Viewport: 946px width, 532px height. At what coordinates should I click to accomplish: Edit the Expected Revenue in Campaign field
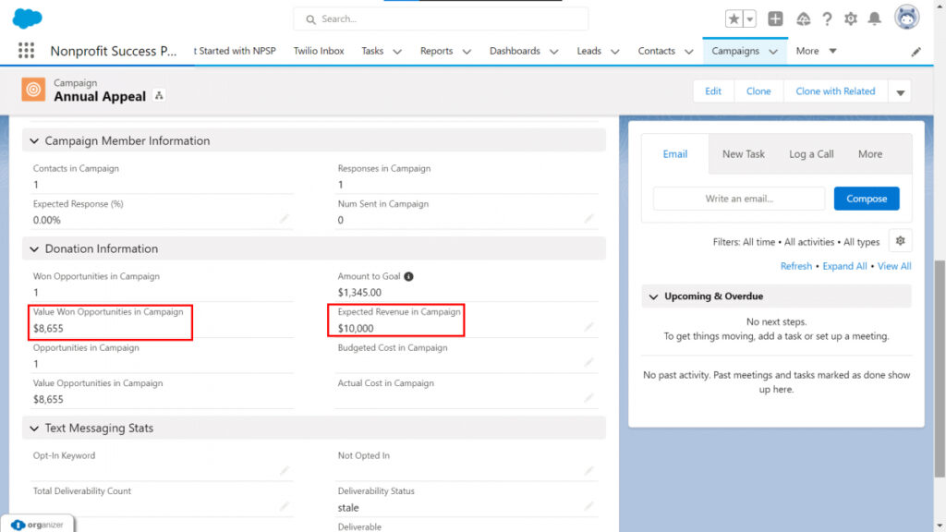(588, 327)
